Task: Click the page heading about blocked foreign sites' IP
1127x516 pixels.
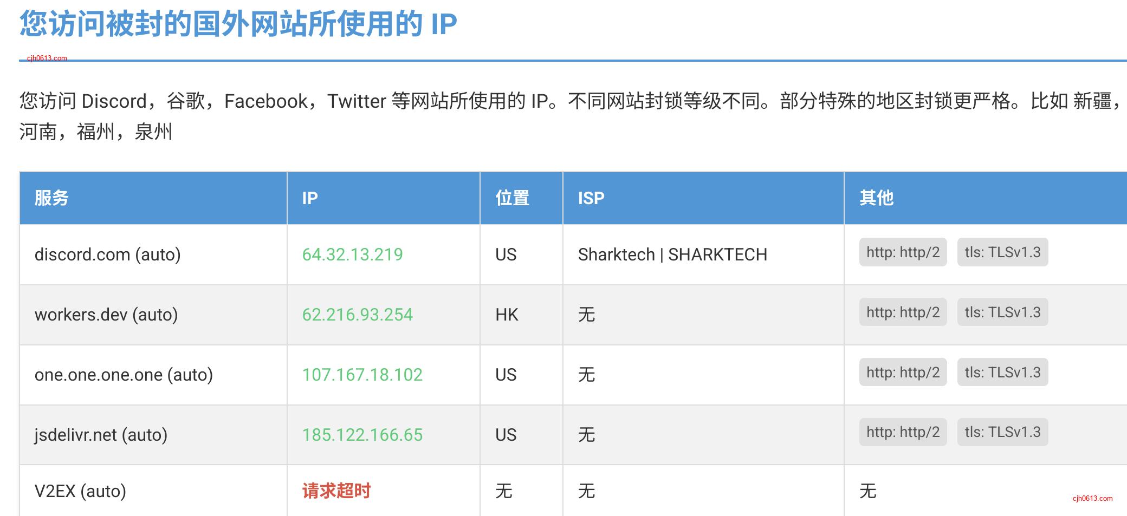Action: coord(238,24)
